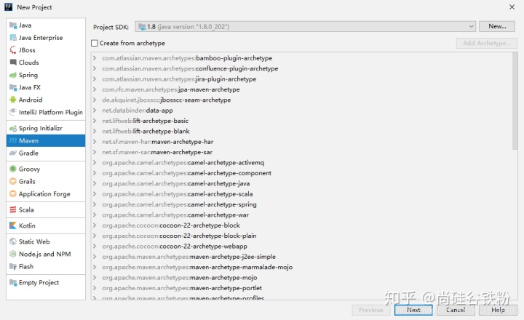
Task: Expand bamboo-plugin-archetype entry
Action: pos(95,58)
